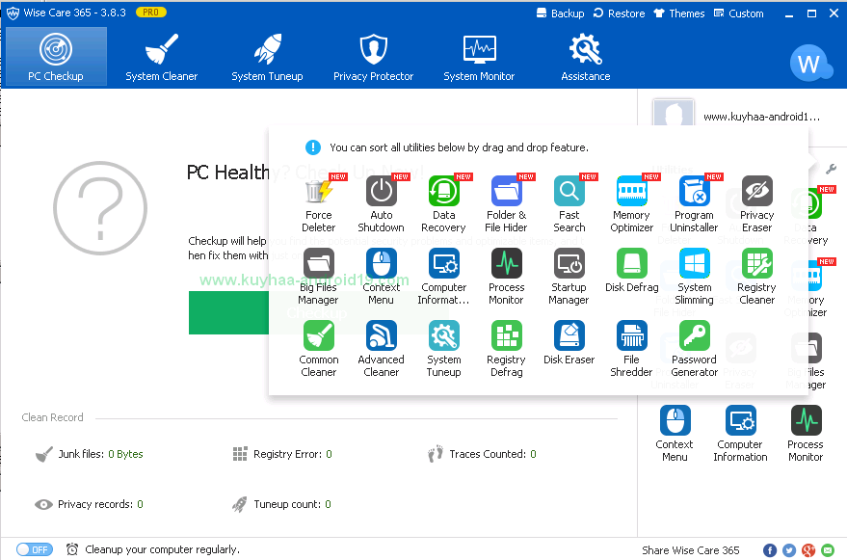
Task: Open the Disk Eraser utility
Action: click(569, 343)
